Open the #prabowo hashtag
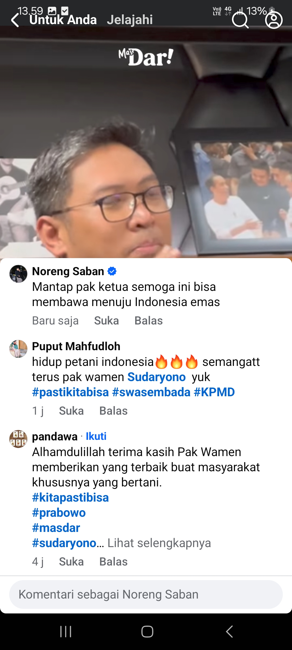 pos(59,513)
